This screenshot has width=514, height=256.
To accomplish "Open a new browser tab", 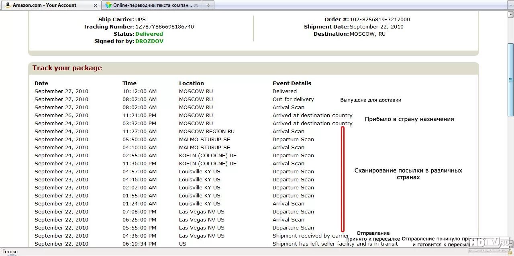I will pos(208,5).
